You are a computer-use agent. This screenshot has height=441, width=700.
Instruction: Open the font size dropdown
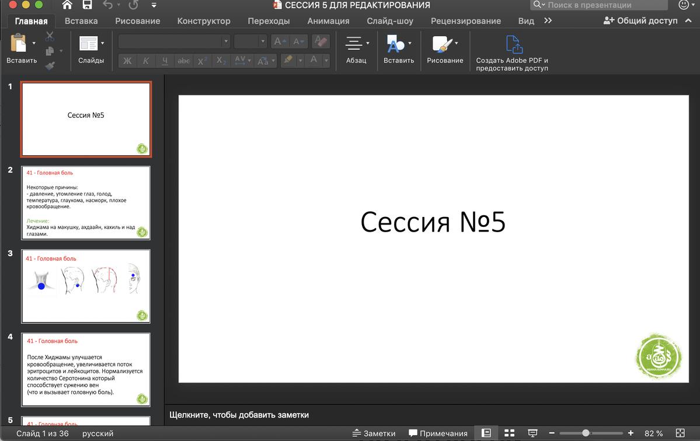click(263, 41)
